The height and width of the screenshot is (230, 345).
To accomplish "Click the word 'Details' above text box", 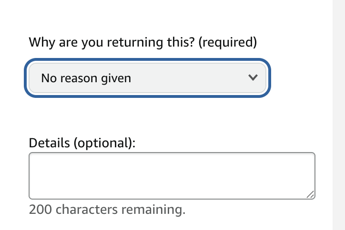I will [49, 143].
